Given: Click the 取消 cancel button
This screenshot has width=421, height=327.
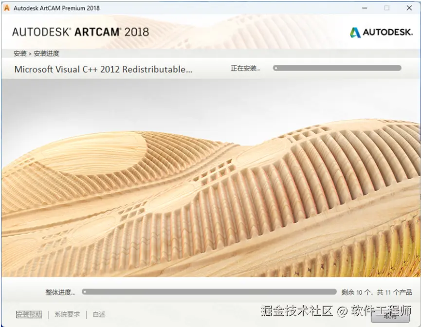Looking at the screenshot, I should point(390,316).
